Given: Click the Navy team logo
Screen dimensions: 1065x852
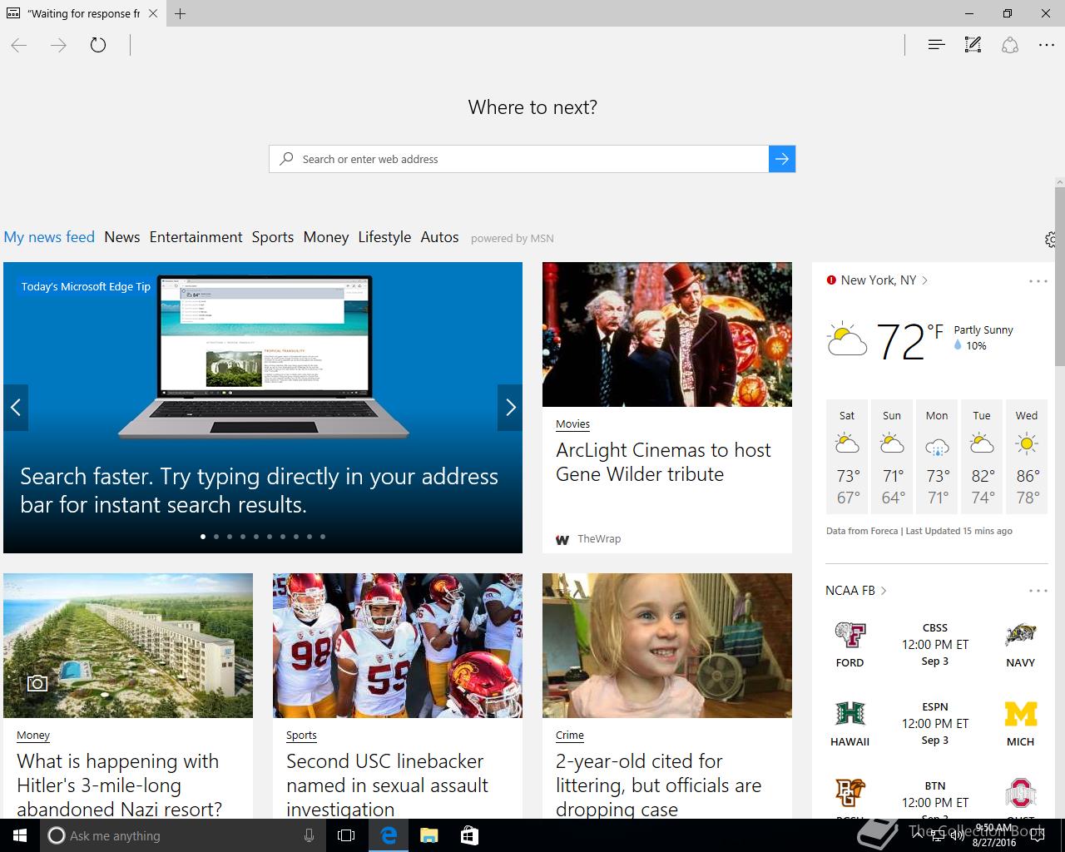Looking at the screenshot, I should [1020, 636].
